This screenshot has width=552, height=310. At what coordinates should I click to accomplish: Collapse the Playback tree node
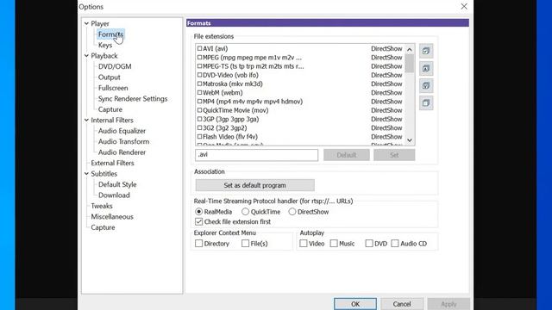point(86,55)
